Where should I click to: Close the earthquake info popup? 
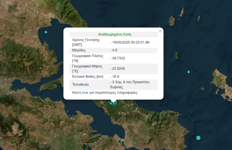click(x=160, y=31)
